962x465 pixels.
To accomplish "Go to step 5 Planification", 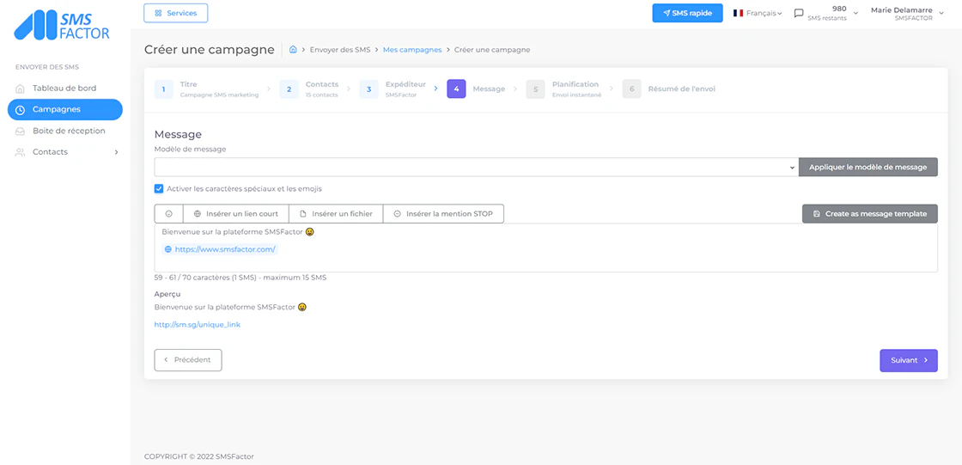I will [x=563, y=89].
